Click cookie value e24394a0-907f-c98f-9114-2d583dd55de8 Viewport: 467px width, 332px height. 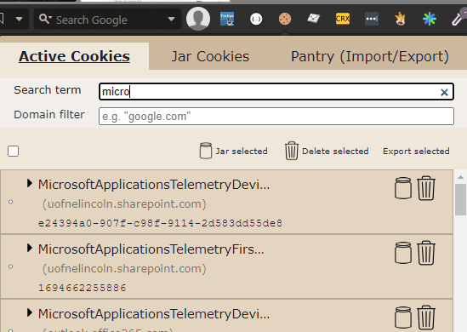(x=160, y=223)
